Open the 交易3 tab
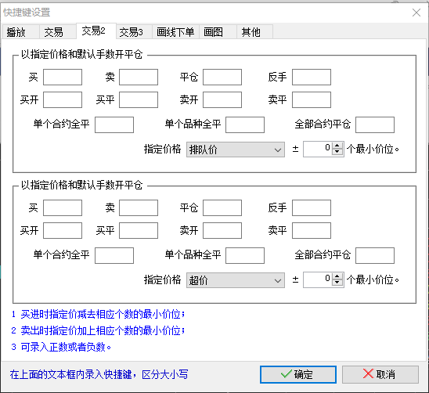Screen dimensions: 429x393 [135, 32]
